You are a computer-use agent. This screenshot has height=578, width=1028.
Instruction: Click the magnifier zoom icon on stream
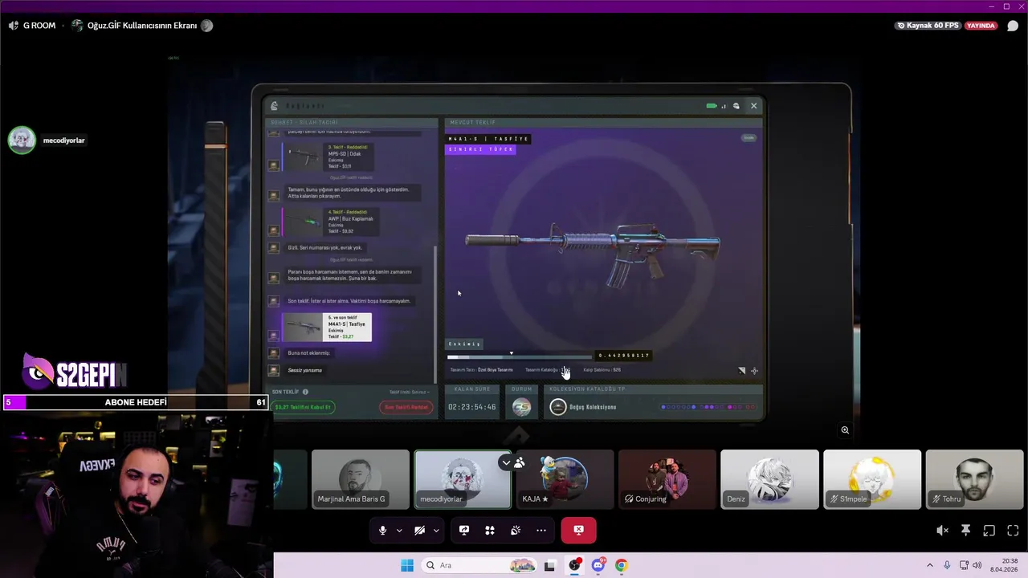pyautogui.click(x=845, y=430)
